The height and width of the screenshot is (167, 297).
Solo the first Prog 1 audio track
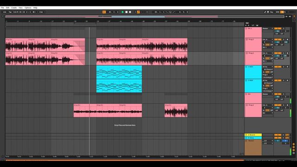pos(284,39)
